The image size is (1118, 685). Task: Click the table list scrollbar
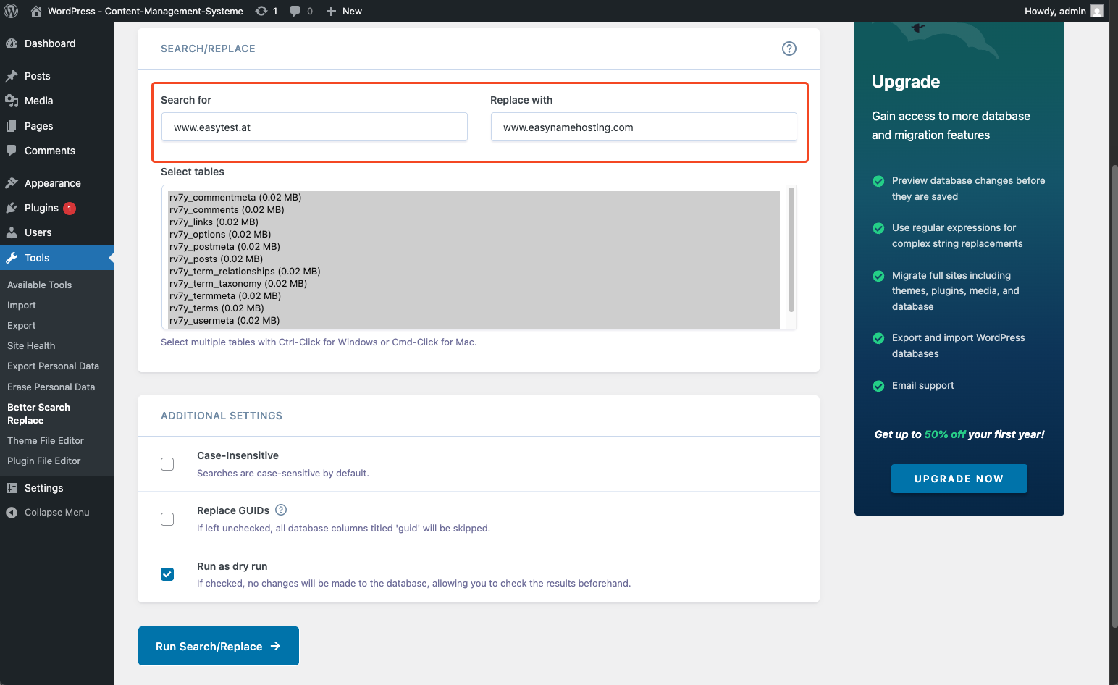791,250
